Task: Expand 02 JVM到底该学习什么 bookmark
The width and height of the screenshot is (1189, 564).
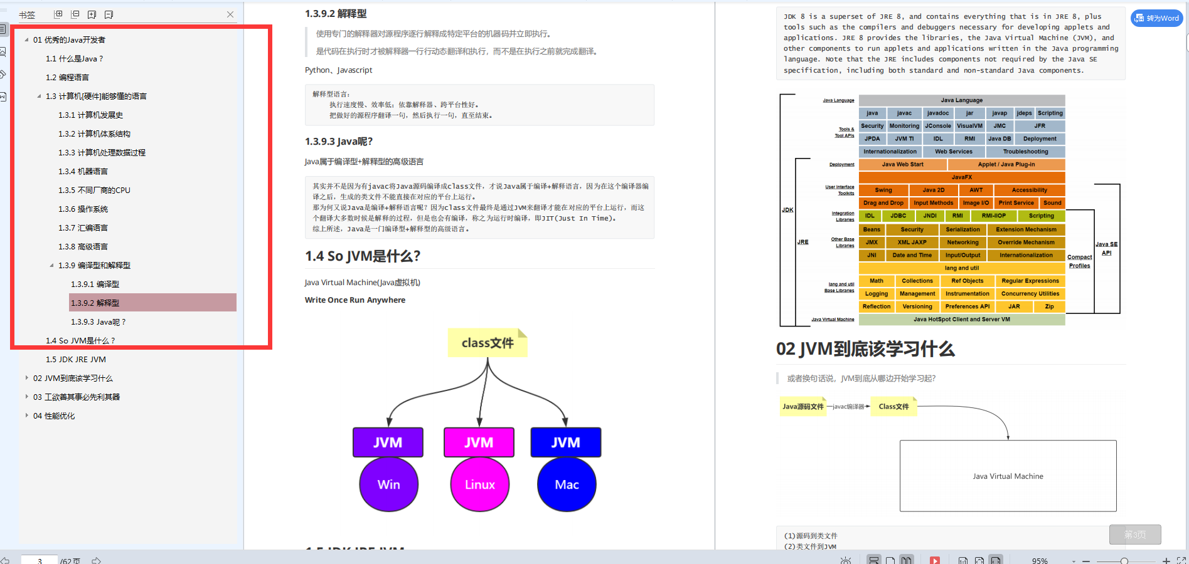Action: click(x=26, y=378)
